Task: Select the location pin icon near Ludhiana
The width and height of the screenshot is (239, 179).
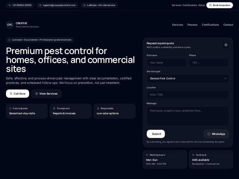Action: [84, 5]
